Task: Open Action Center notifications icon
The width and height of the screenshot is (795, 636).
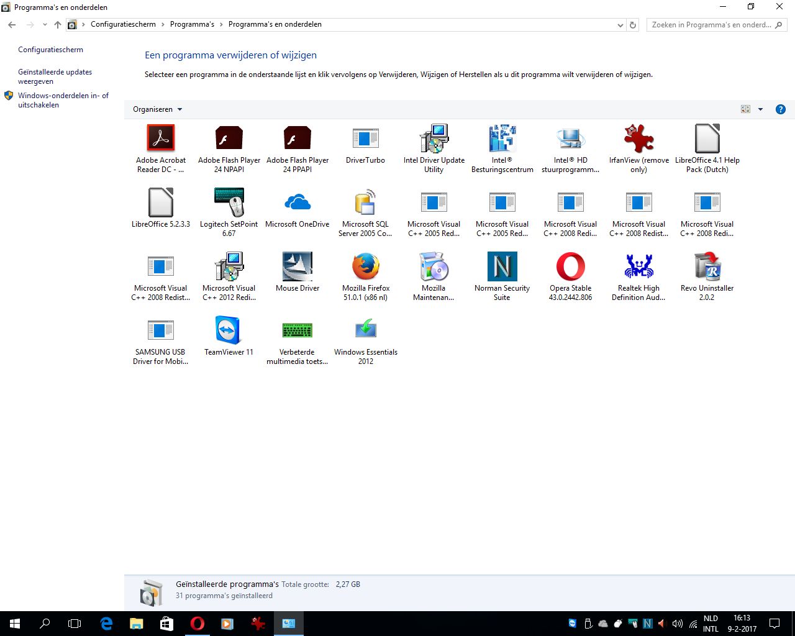Action: pos(775,624)
